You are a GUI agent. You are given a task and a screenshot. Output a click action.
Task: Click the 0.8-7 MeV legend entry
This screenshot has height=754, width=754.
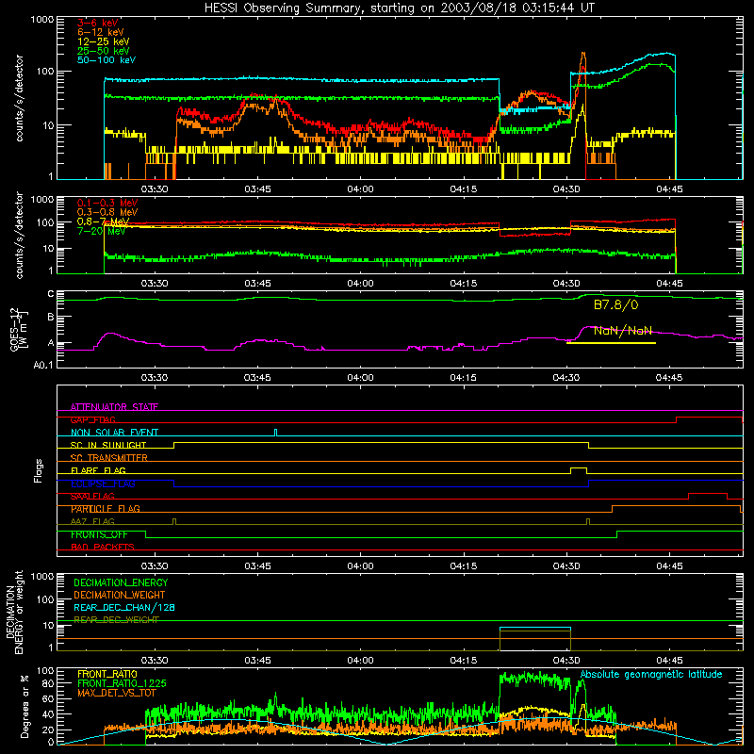104,221
